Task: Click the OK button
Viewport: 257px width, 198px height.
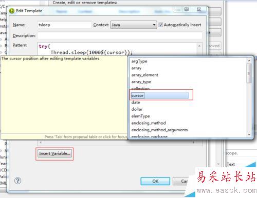Action: [155, 181]
